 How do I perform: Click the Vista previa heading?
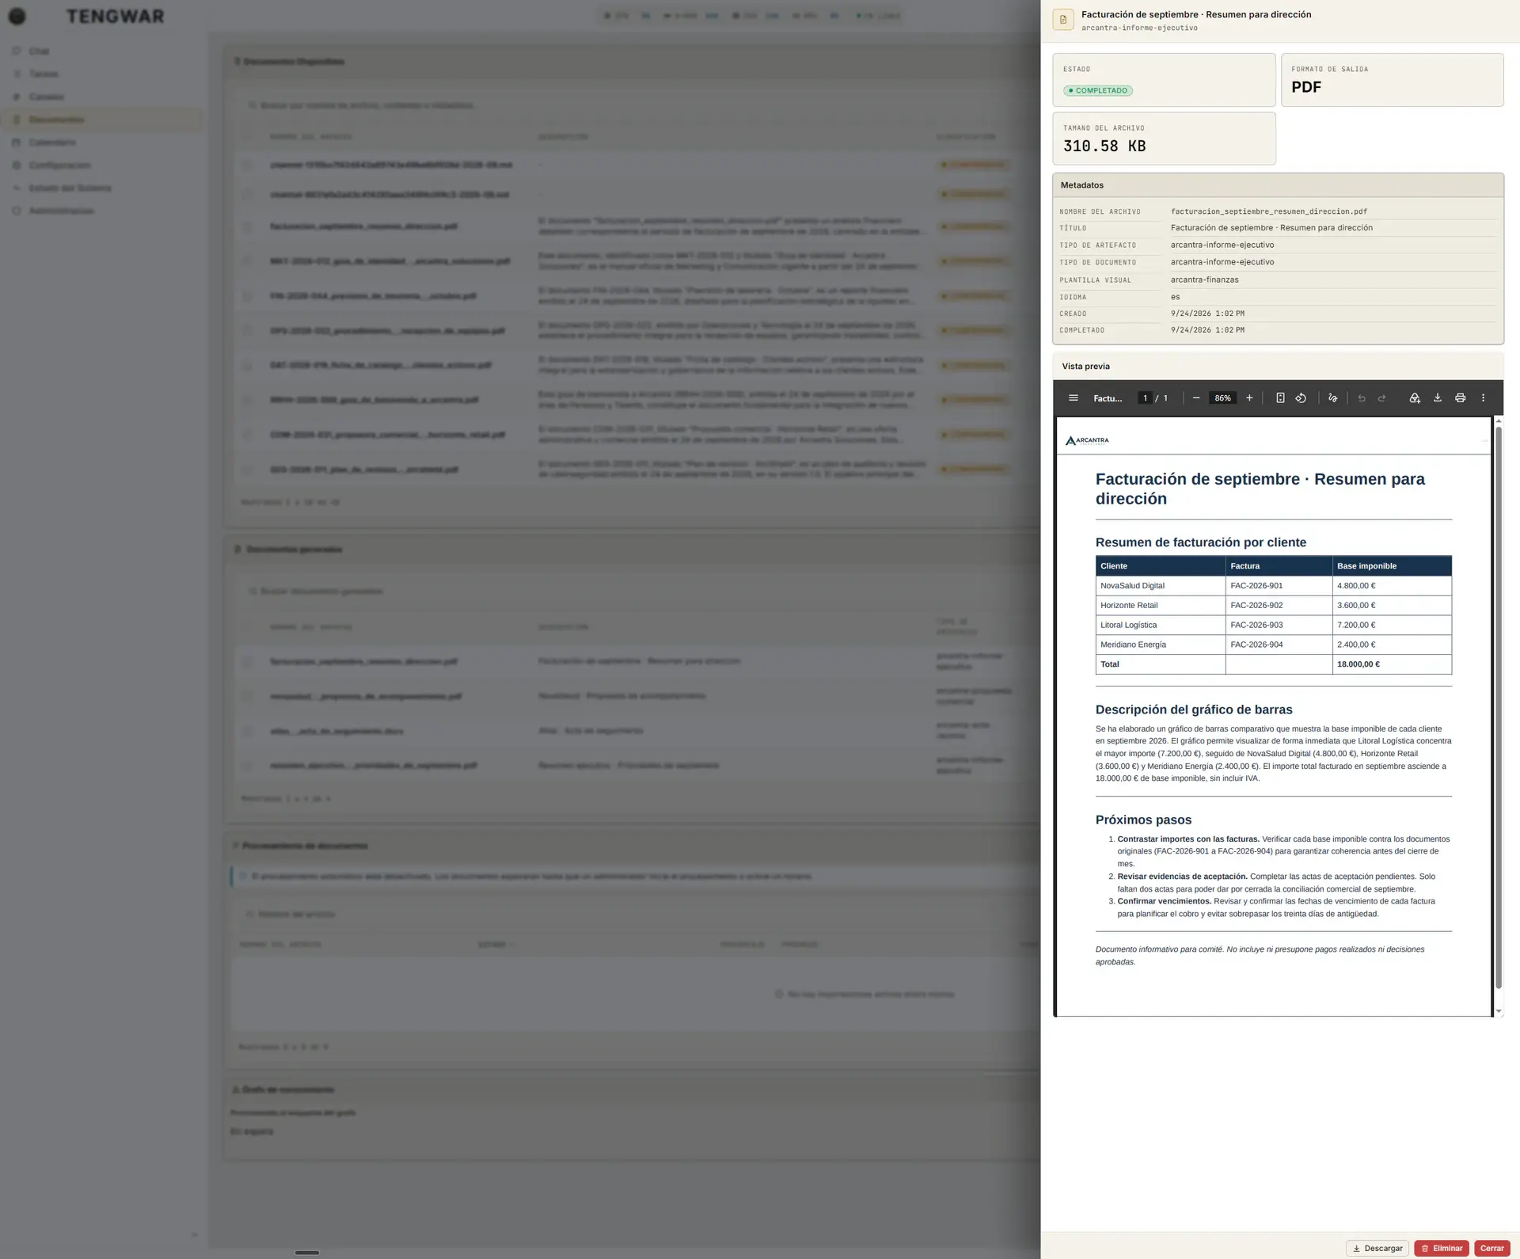(x=1085, y=367)
